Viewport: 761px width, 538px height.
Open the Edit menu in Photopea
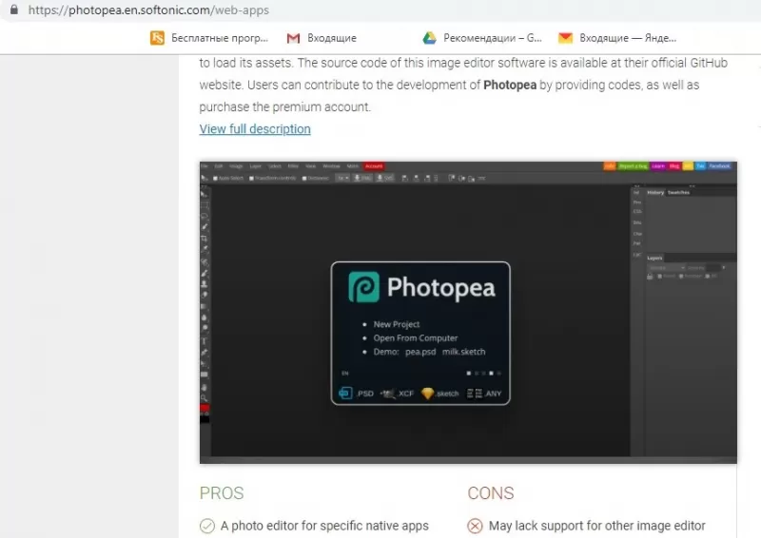(219, 166)
